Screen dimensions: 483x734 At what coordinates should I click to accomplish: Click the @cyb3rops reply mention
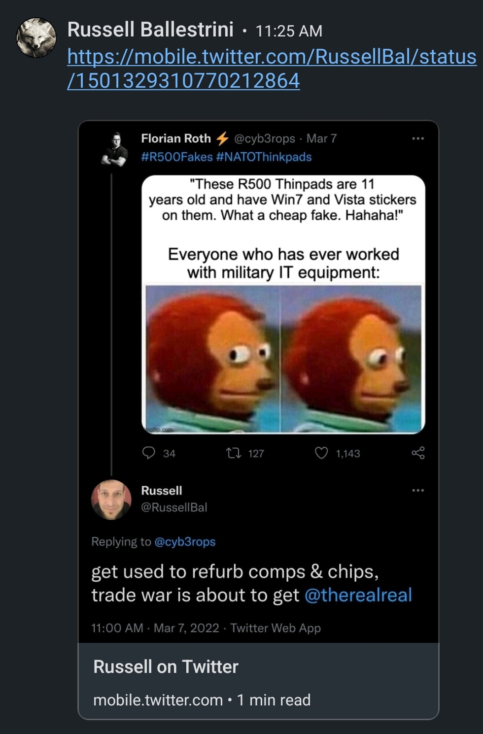[185, 542]
